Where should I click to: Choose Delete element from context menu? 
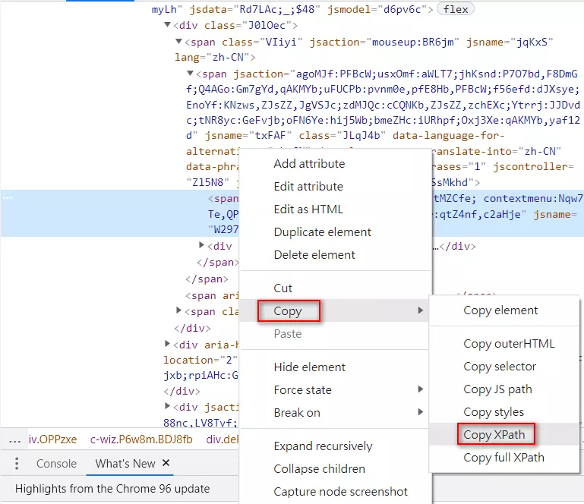tap(314, 255)
